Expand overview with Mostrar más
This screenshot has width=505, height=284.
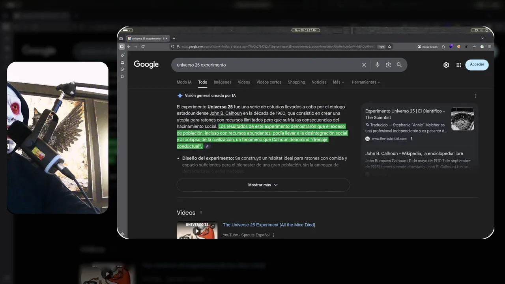(x=263, y=185)
